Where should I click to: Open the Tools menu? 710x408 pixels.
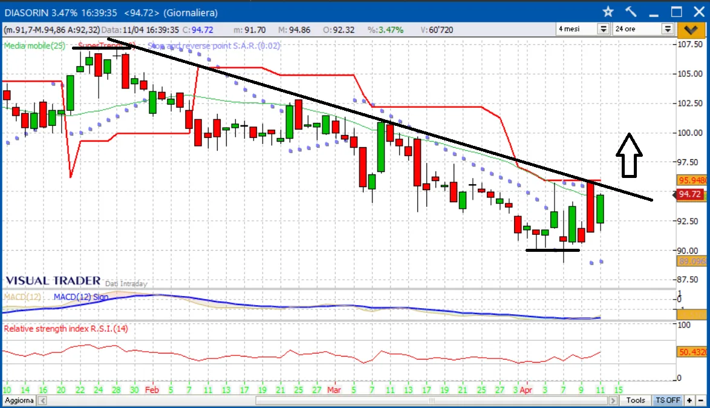point(635,400)
